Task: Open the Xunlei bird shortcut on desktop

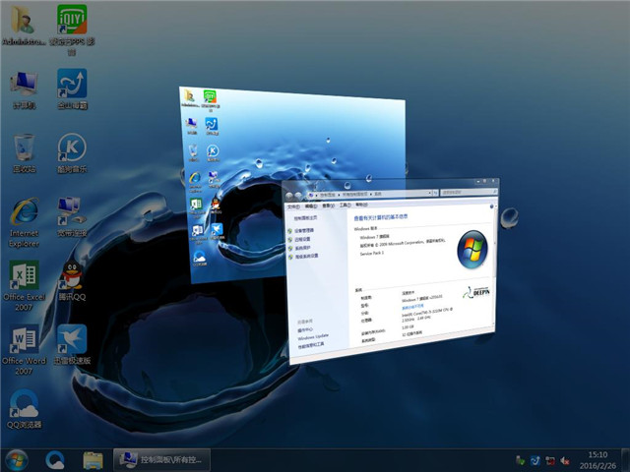Action: click(72, 340)
